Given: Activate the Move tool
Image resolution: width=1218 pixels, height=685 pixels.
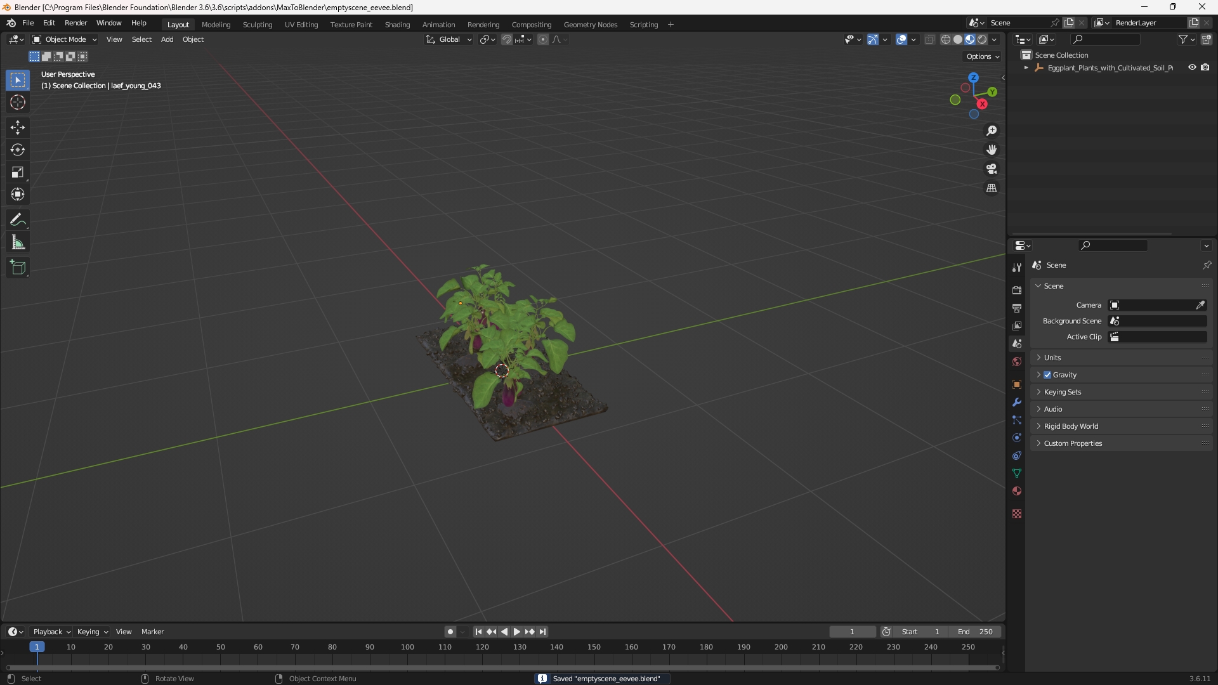Looking at the screenshot, I should [18, 127].
